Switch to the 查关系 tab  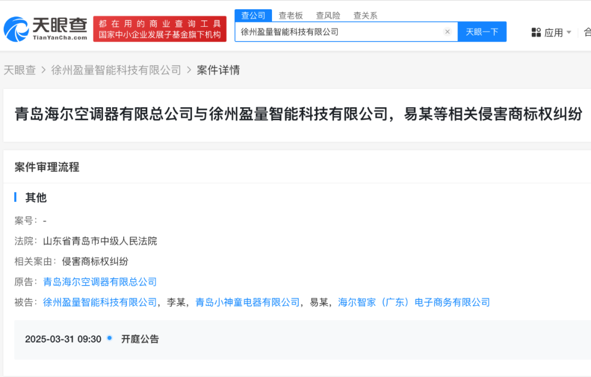[365, 15]
